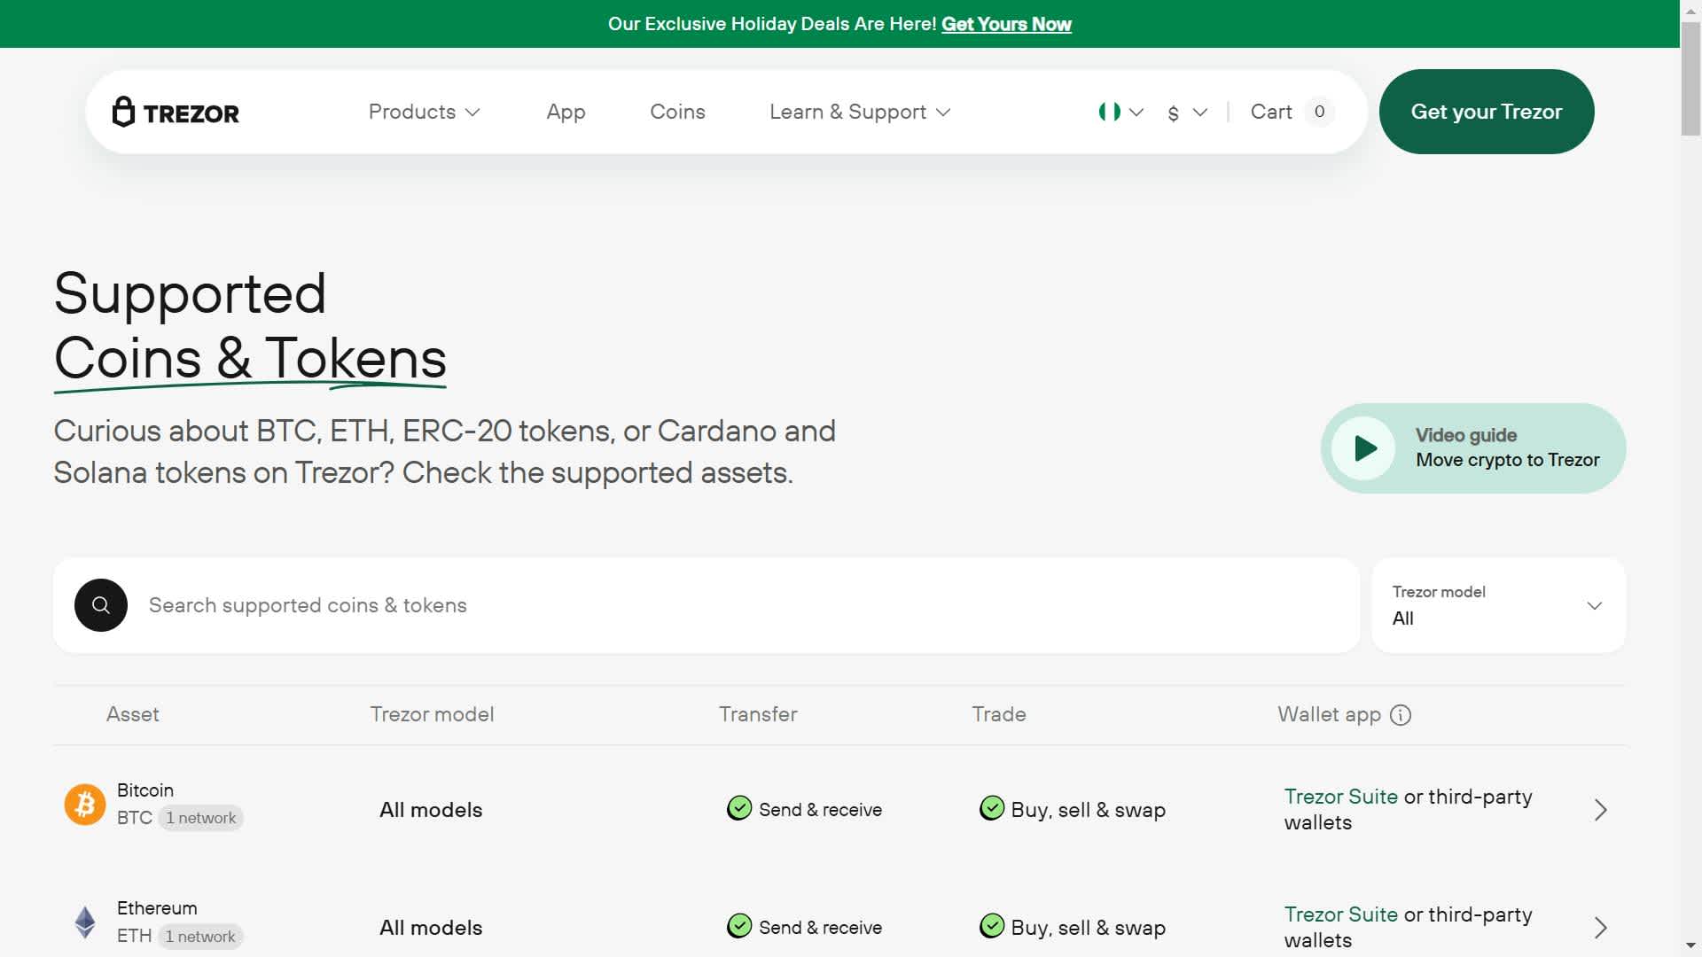Select the Ethereum diamond icon

click(85, 922)
